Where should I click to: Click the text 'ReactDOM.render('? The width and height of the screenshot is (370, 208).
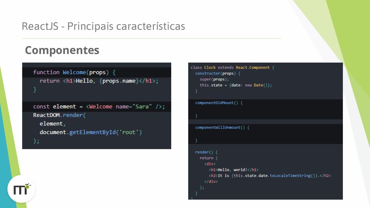point(60,115)
